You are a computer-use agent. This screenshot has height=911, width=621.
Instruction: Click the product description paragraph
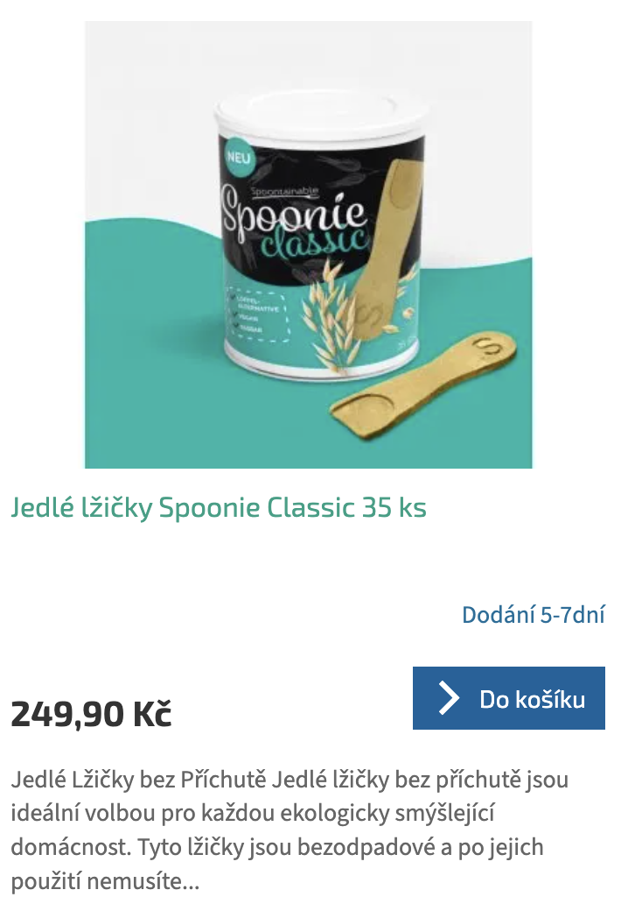pos(290,830)
